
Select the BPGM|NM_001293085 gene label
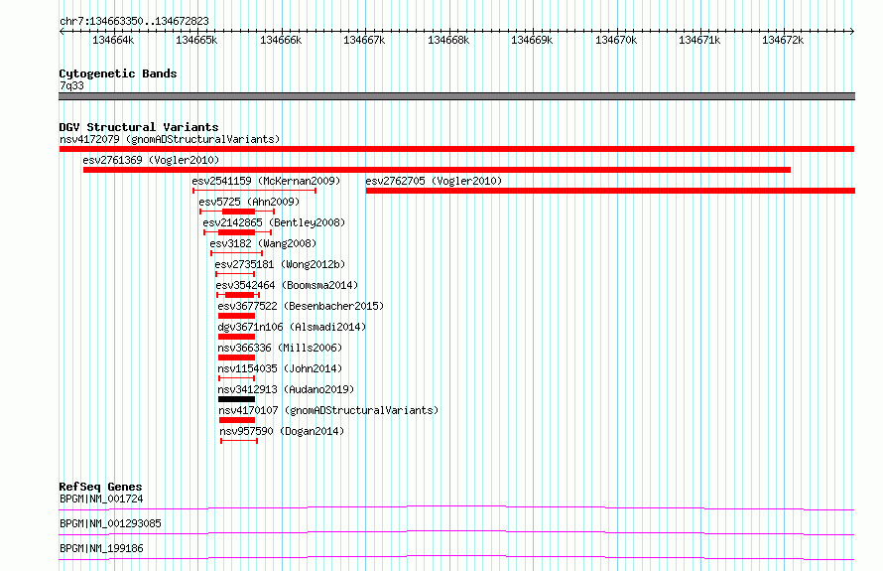pos(110,523)
